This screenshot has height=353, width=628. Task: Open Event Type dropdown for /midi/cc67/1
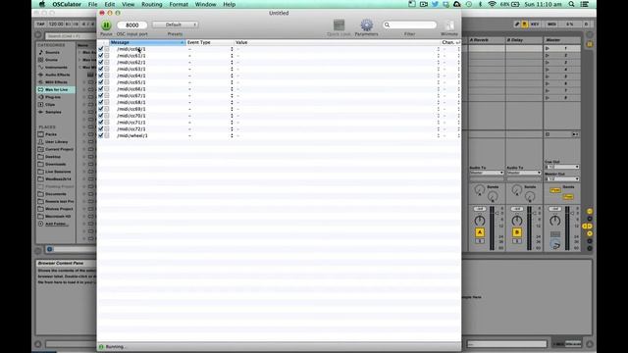click(x=232, y=96)
